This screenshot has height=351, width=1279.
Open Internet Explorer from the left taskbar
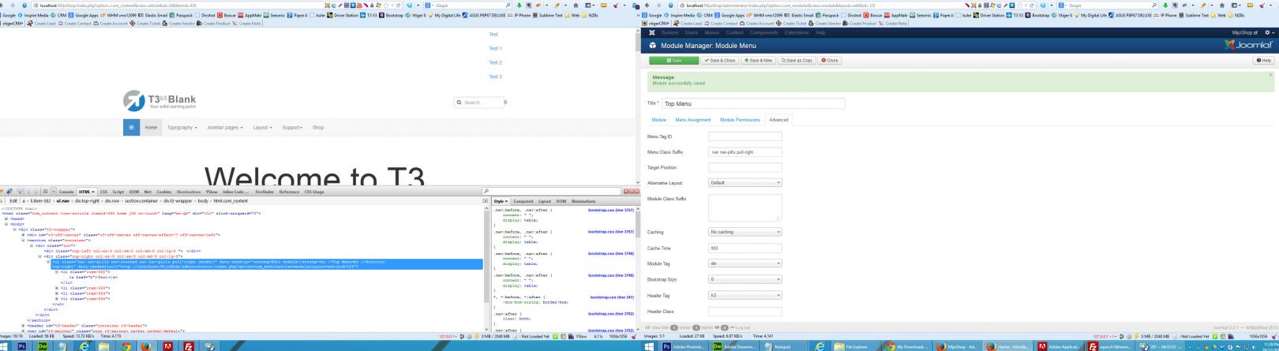(x=84, y=345)
